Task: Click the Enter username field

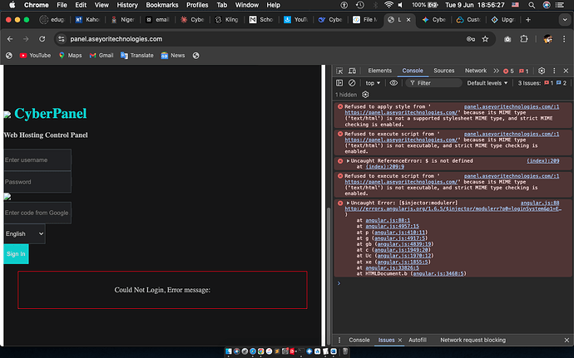Action: pyautogui.click(x=37, y=159)
